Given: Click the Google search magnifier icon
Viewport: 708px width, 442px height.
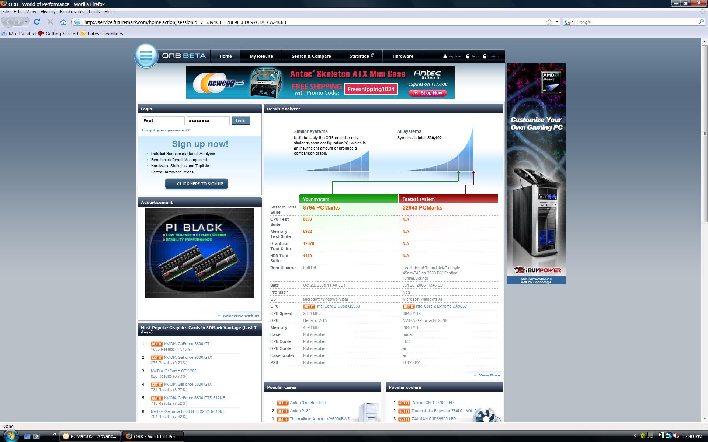Looking at the screenshot, I should tap(701, 22).
